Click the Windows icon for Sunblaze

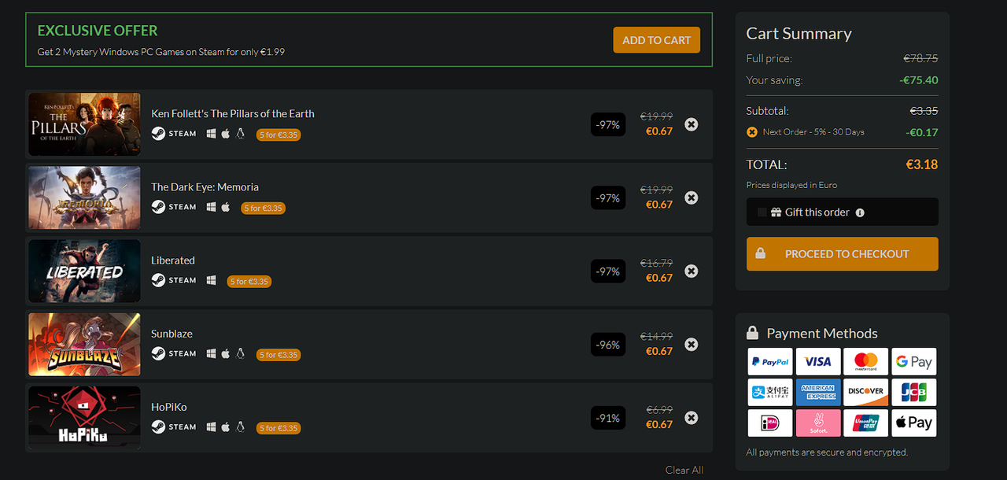[211, 353]
